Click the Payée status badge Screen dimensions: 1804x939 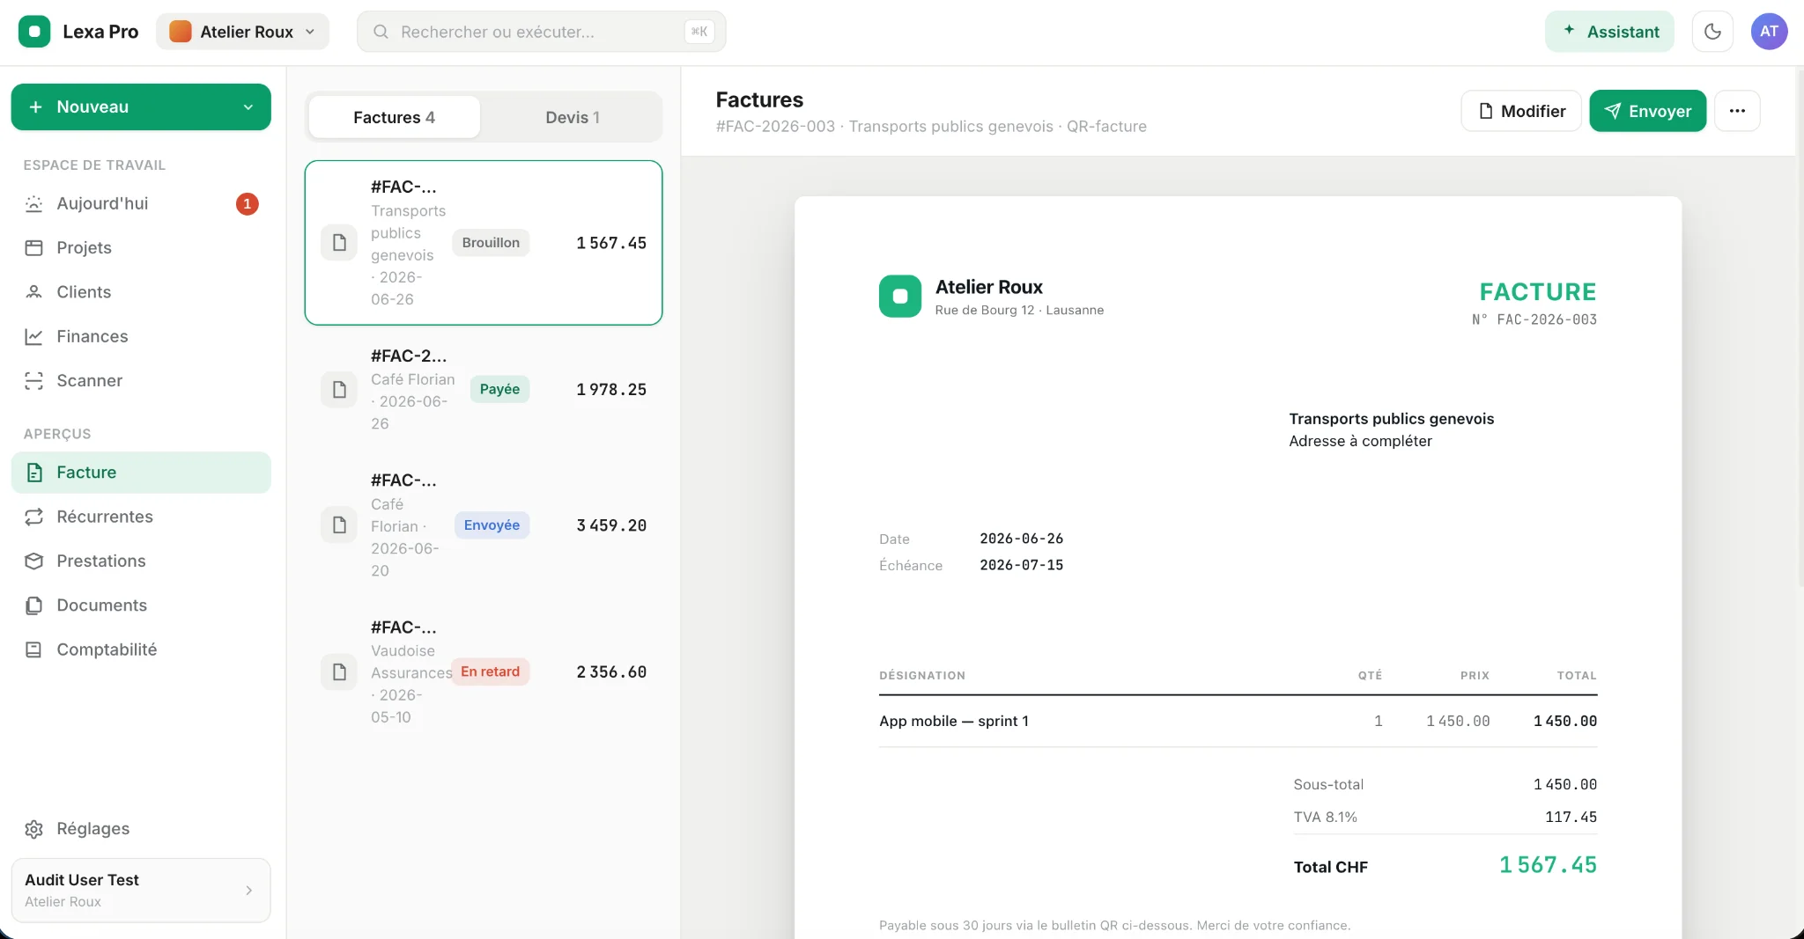tap(499, 389)
